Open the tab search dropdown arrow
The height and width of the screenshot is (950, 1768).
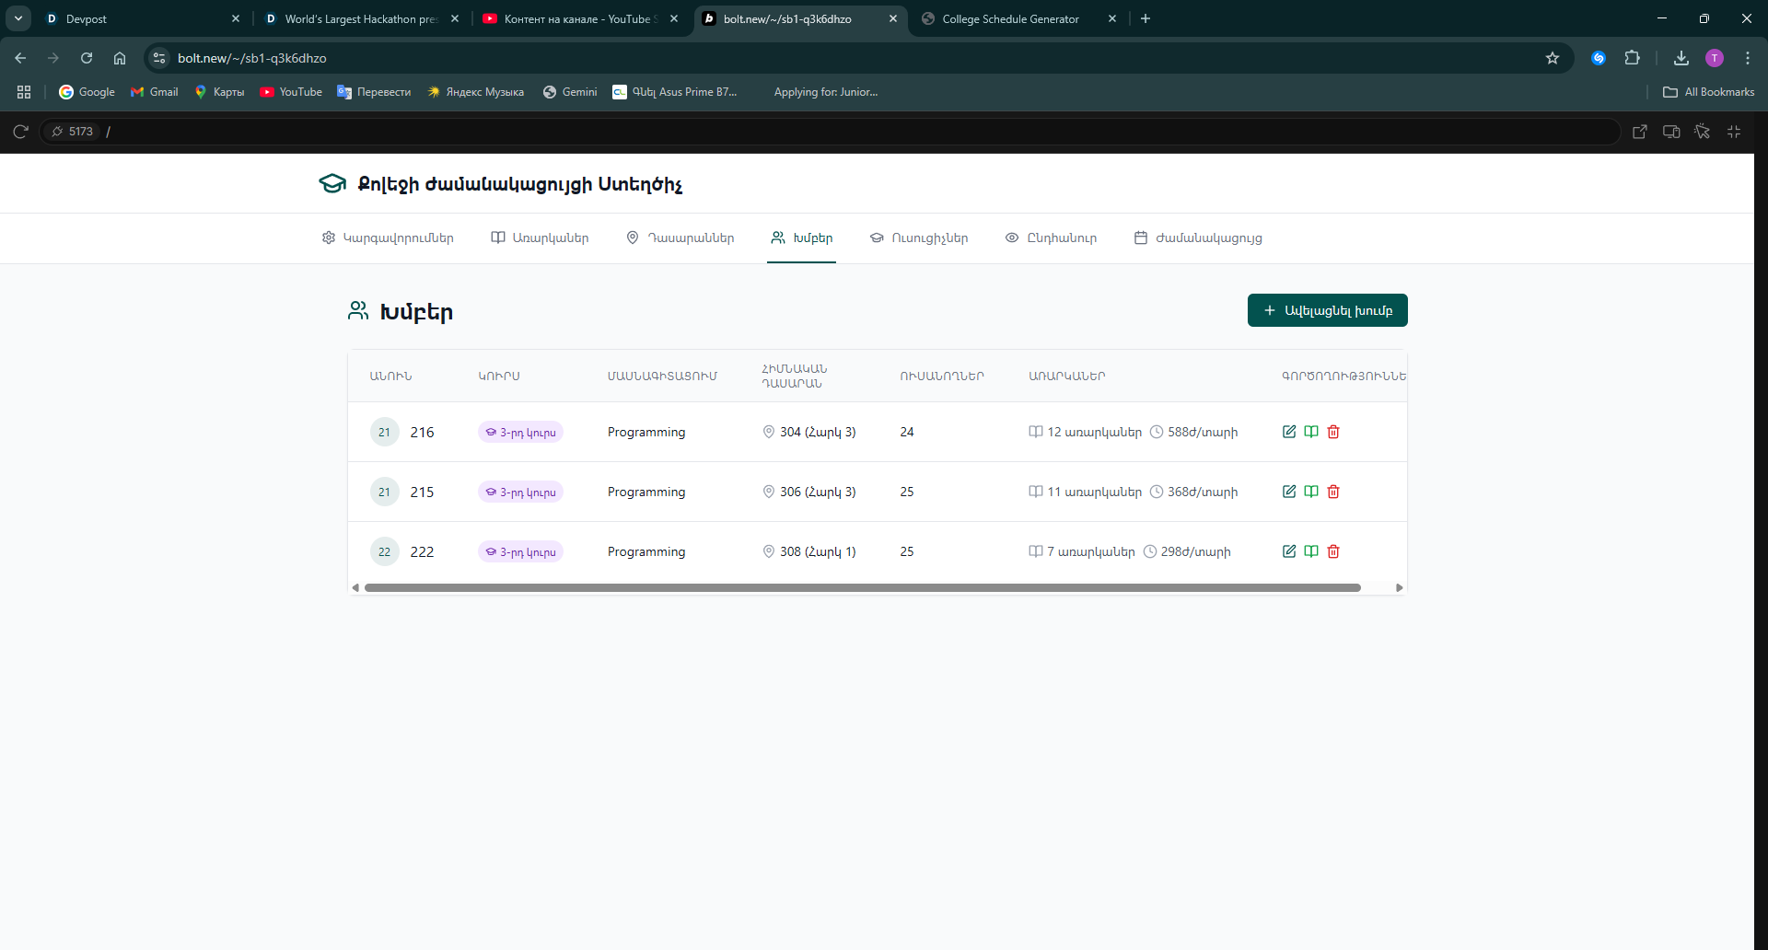point(18,18)
